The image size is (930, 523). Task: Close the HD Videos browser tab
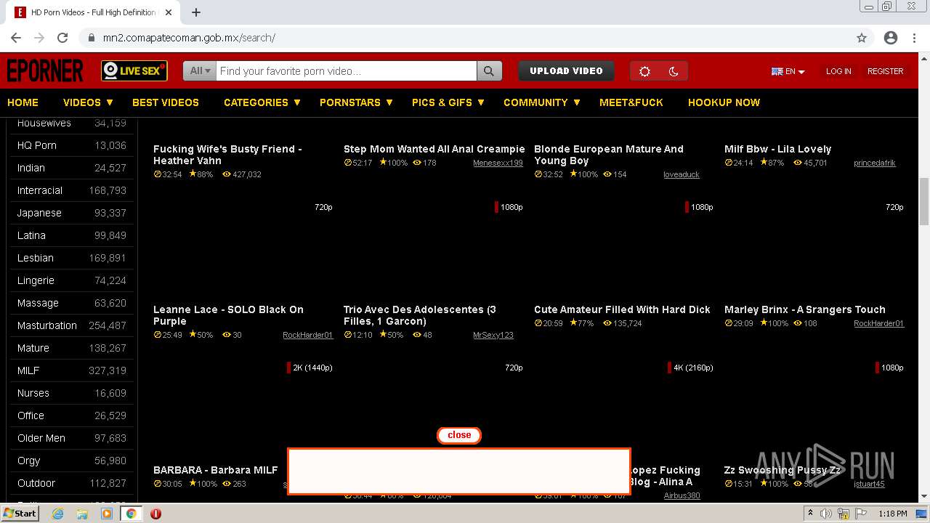pos(169,12)
